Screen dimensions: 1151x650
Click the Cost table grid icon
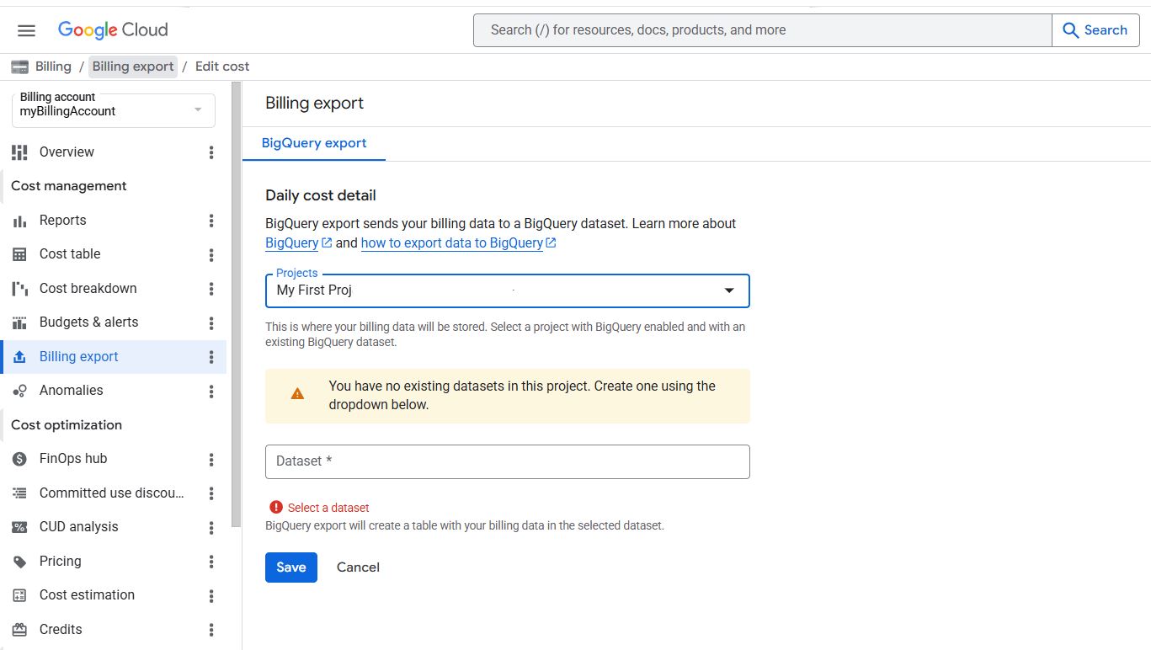click(19, 254)
